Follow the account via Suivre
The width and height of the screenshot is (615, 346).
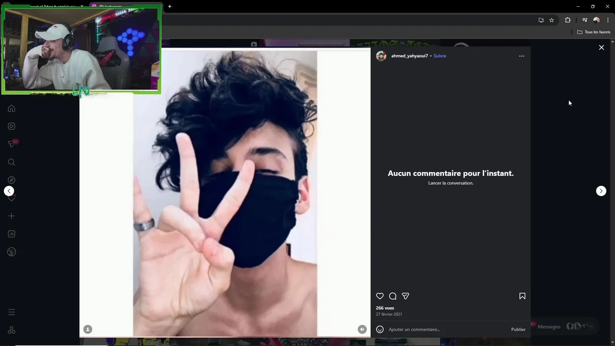coord(440,56)
